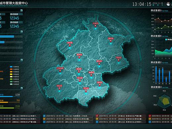Click the 大兴区 location pin

tap(86, 91)
